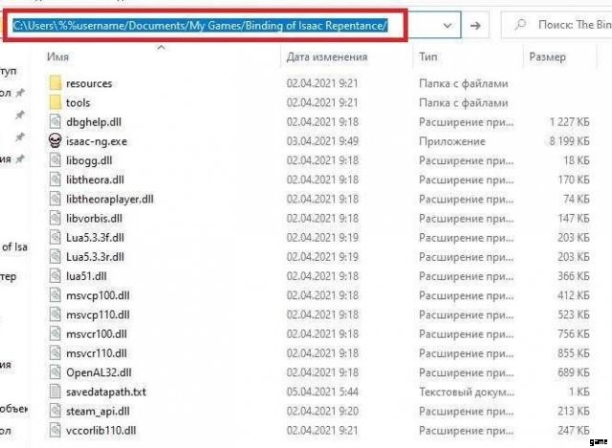
Task: Select the resources folder icon
Action: 55,83
